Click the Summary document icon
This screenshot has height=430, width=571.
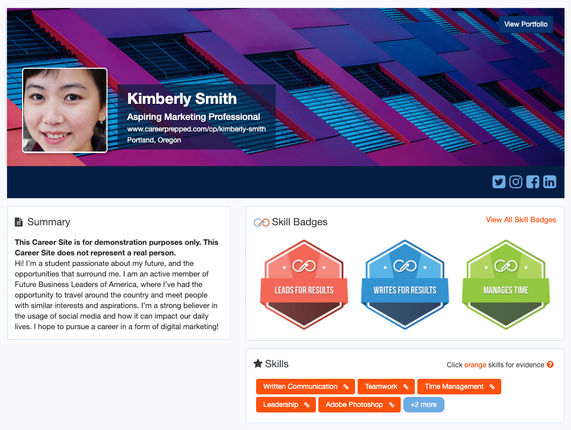19,222
